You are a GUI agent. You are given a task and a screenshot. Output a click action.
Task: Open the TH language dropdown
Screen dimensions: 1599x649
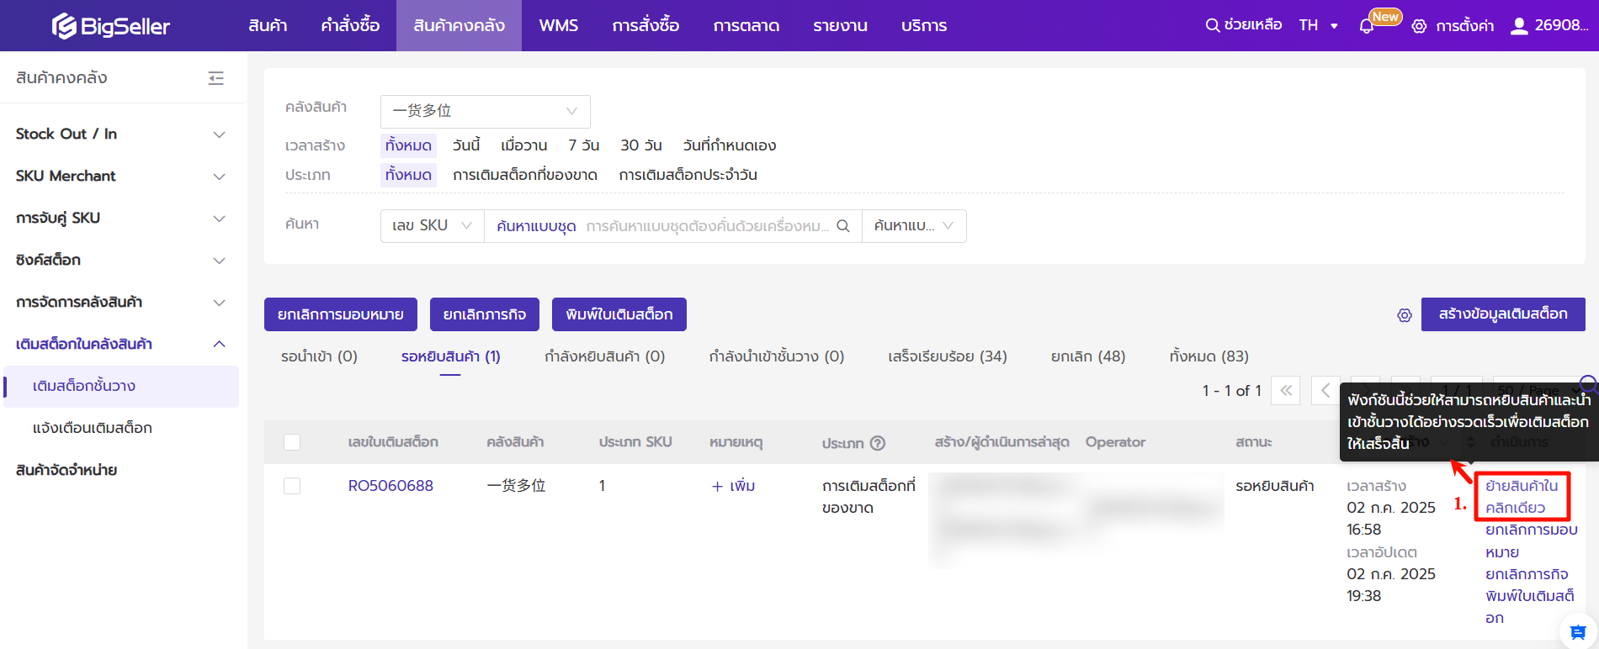click(1319, 25)
